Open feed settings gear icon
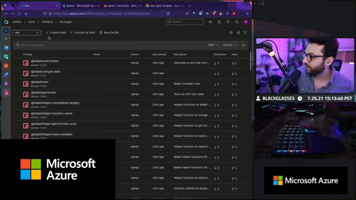Screen dimensions: 356x200 pyautogui.click(x=231, y=32)
